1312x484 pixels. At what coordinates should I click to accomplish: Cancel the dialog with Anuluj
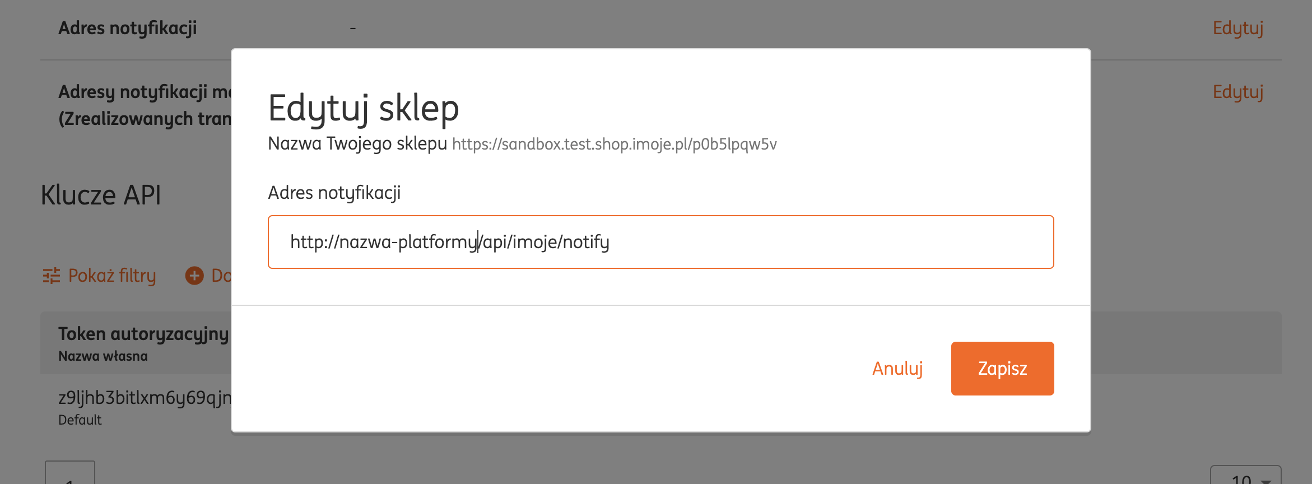897,369
